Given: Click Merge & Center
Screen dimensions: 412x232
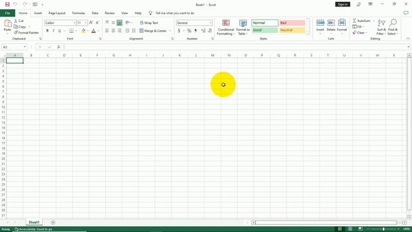Looking at the screenshot, I should click(x=153, y=31).
